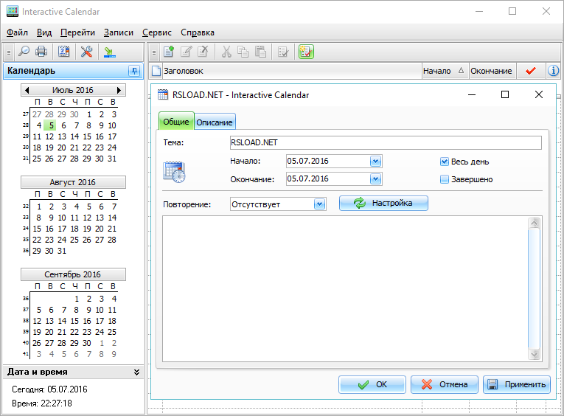This screenshot has width=564, height=416.
Task: Switch to the Описание tab
Action: (x=215, y=122)
